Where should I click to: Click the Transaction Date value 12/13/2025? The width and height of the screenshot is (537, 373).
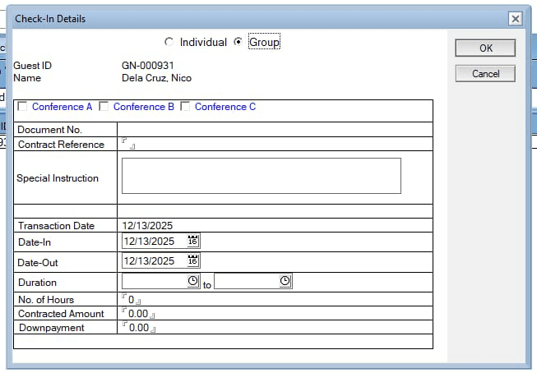(x=147, y=225)
